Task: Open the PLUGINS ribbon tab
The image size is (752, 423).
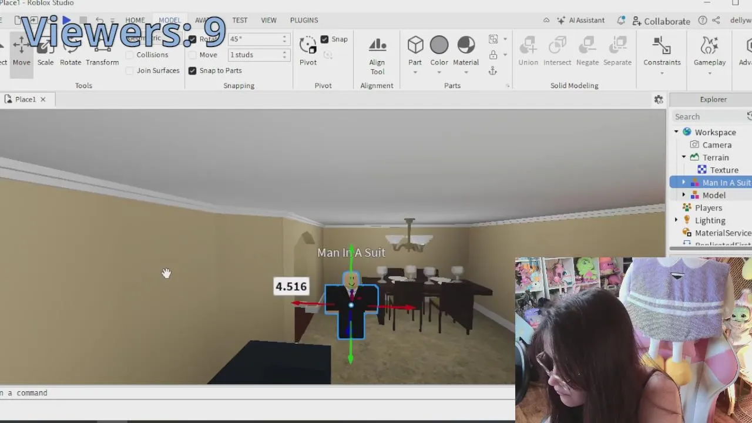Action: [304, 20]
